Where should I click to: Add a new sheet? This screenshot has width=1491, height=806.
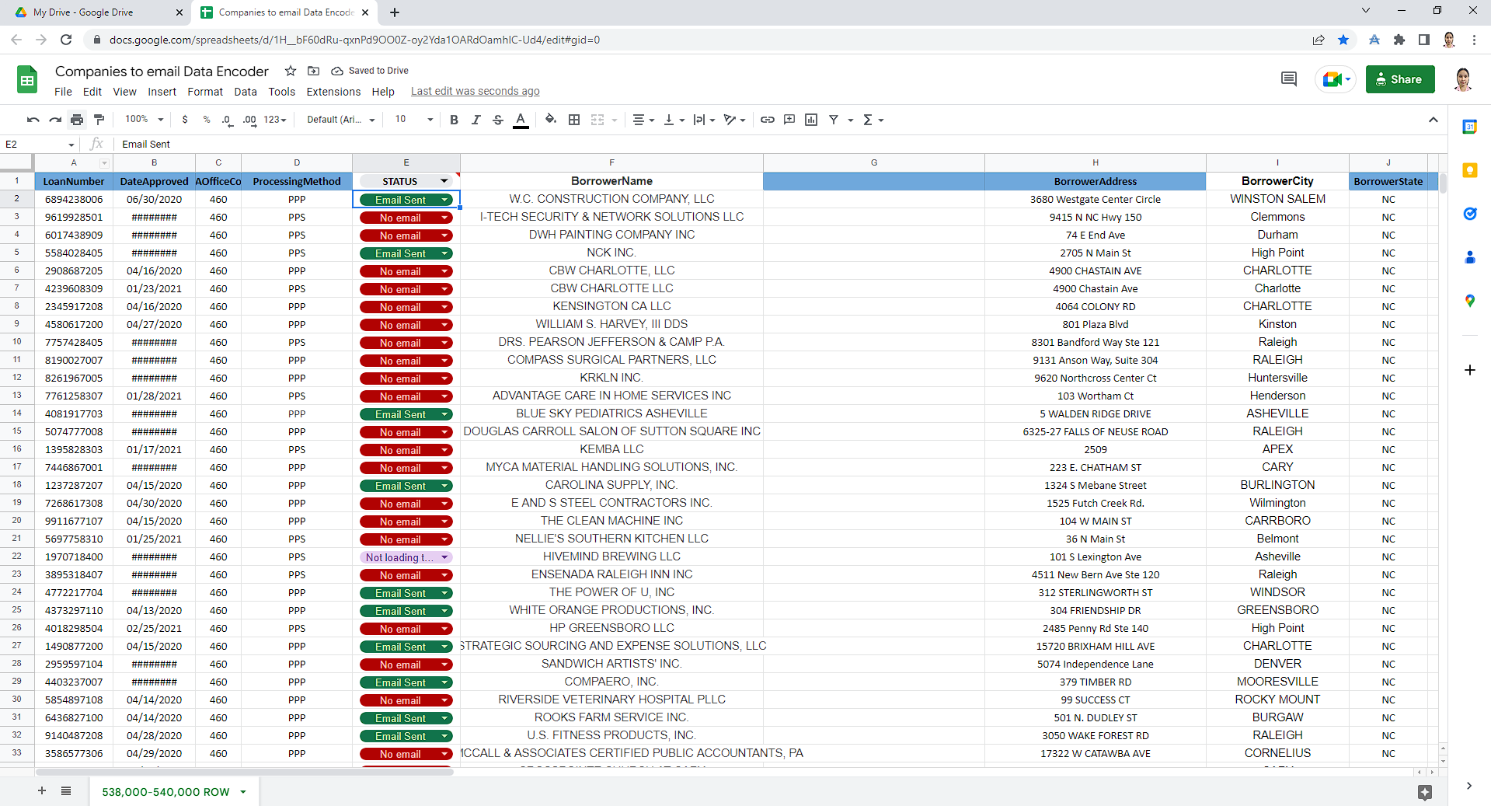[x=42, y=791]
